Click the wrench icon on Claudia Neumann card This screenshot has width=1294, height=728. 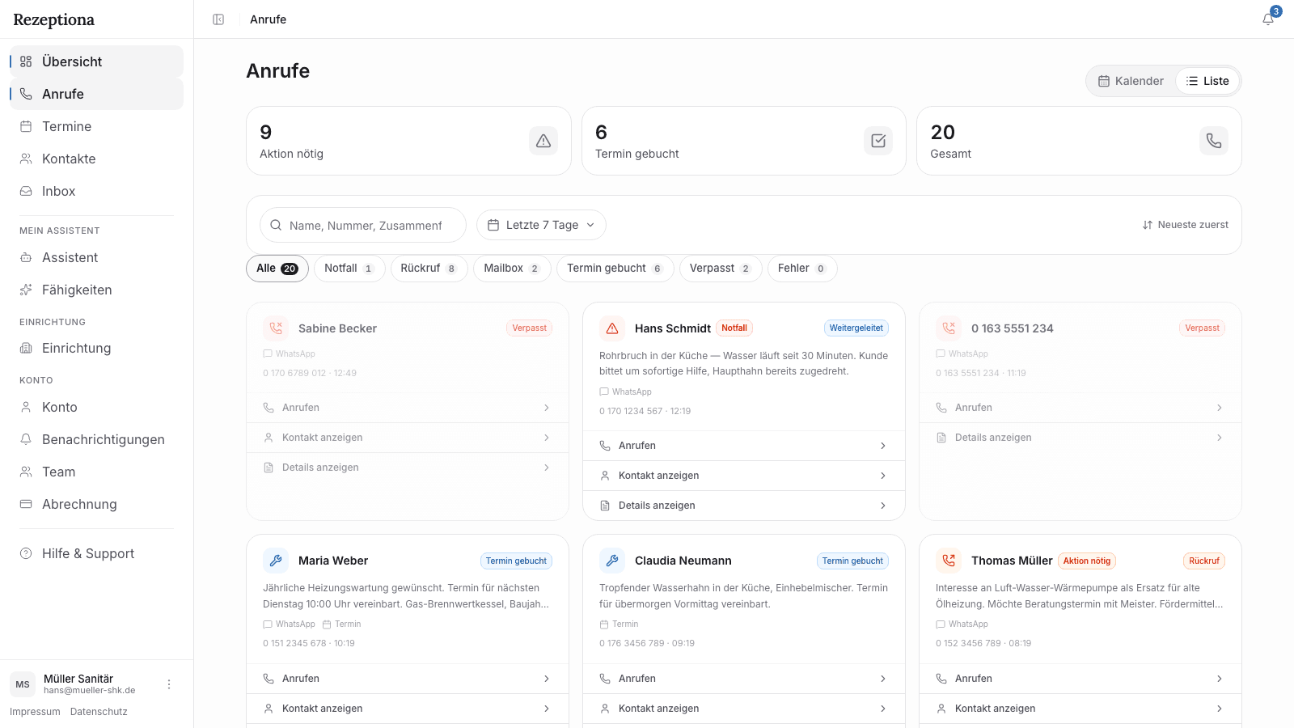coord(612,561)
